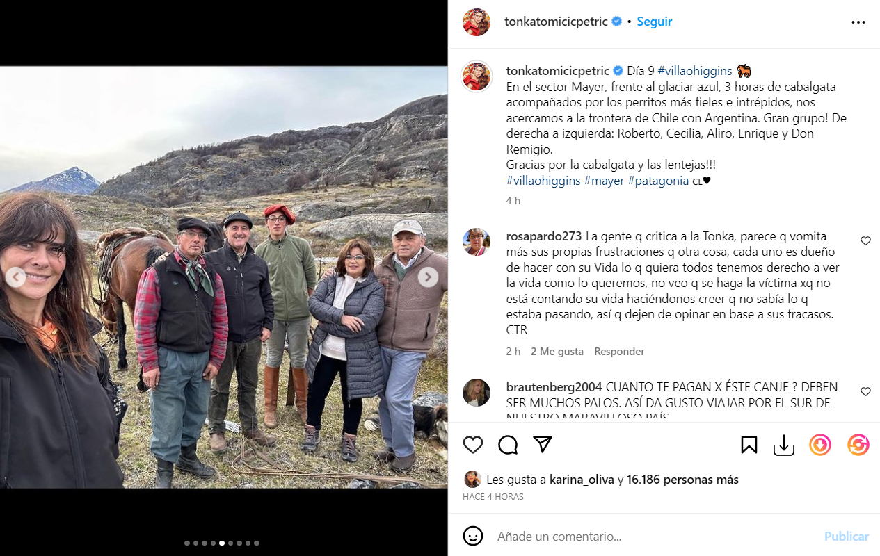Go to next photo with right arrow
The width and height of the screenshot is (880, 556).
pos(428,277)
